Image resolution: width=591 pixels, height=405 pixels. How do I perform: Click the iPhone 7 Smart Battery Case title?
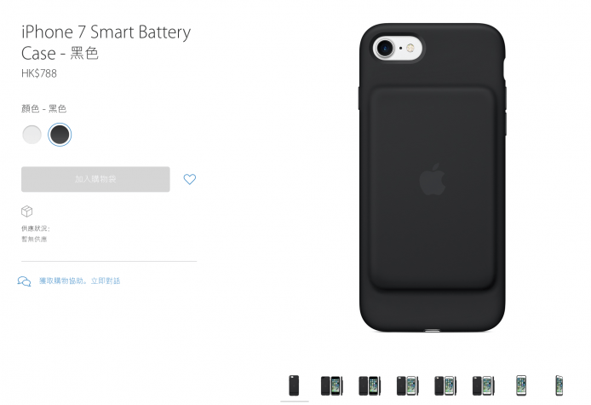(106, 43)
